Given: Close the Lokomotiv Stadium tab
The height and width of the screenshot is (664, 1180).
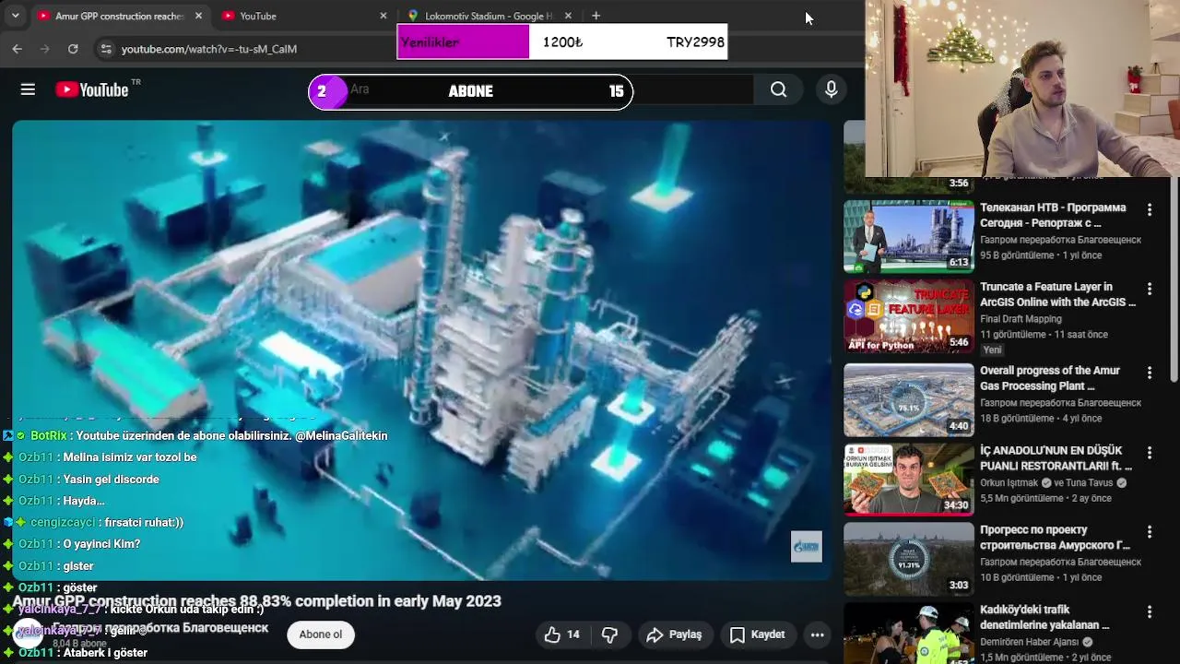Looking at the screenshot, I should click(568, 16).
